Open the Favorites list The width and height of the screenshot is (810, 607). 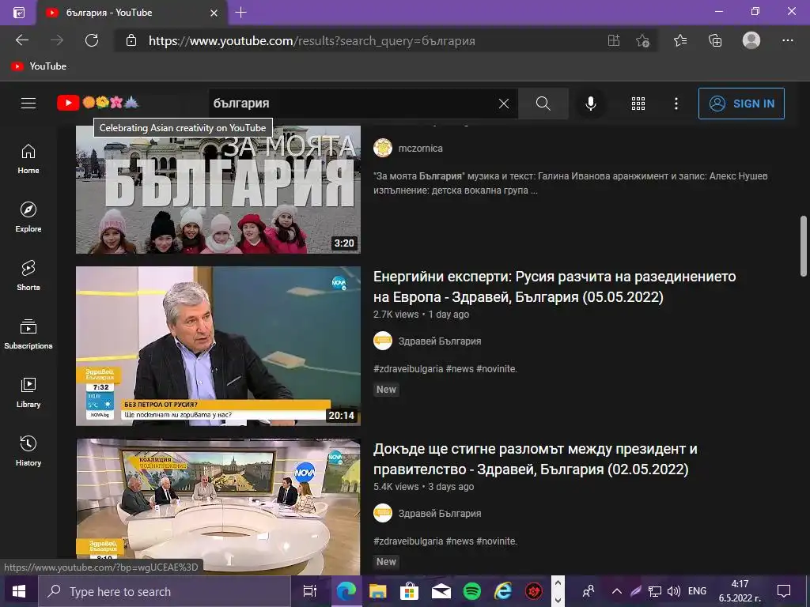[680, 40]
